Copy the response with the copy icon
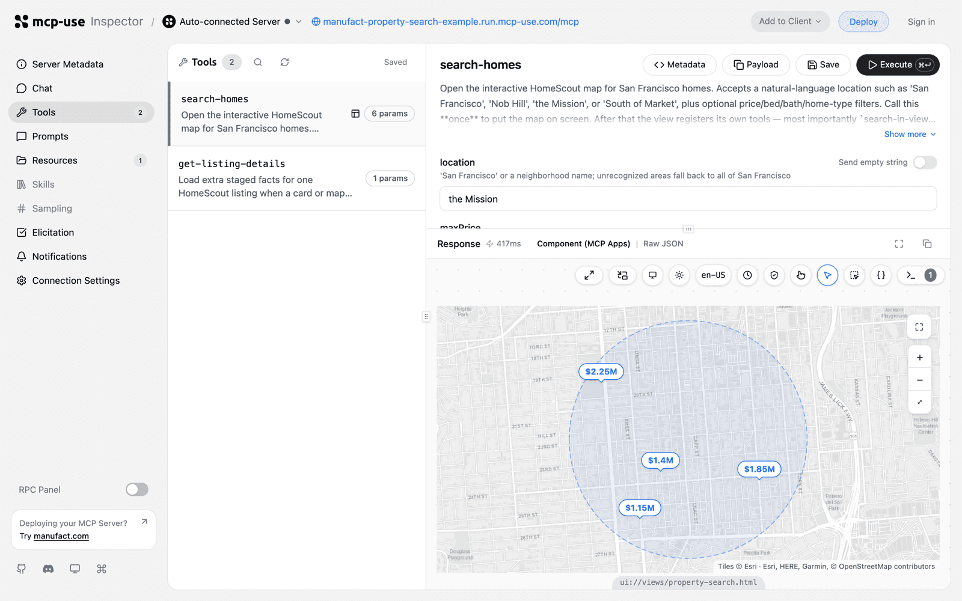This screenshot has height=601, width=962. (x=927, y=244)
